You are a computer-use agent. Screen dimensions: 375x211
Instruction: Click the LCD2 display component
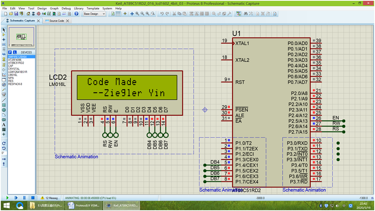(x=127, y=93)
